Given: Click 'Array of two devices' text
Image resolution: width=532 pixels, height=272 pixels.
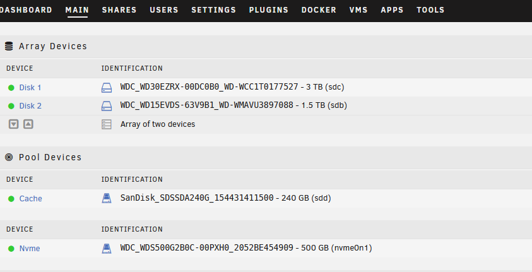Looking at the screenshot, I should coord(158,124).
